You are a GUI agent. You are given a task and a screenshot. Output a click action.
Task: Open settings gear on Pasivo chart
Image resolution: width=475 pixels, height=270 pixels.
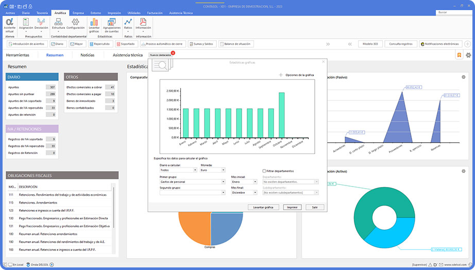464,77
